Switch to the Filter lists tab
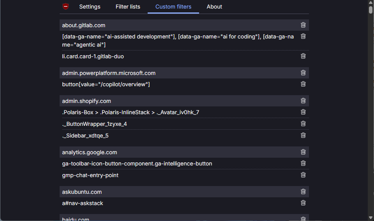 point(128,7)
